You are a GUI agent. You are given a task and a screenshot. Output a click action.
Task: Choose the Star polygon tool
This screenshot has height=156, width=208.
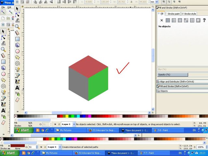click(18, 57)
